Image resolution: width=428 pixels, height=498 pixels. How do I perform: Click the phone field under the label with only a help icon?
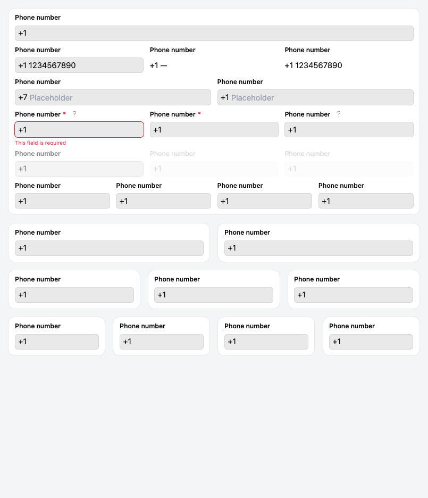click(x=349, y=130)
